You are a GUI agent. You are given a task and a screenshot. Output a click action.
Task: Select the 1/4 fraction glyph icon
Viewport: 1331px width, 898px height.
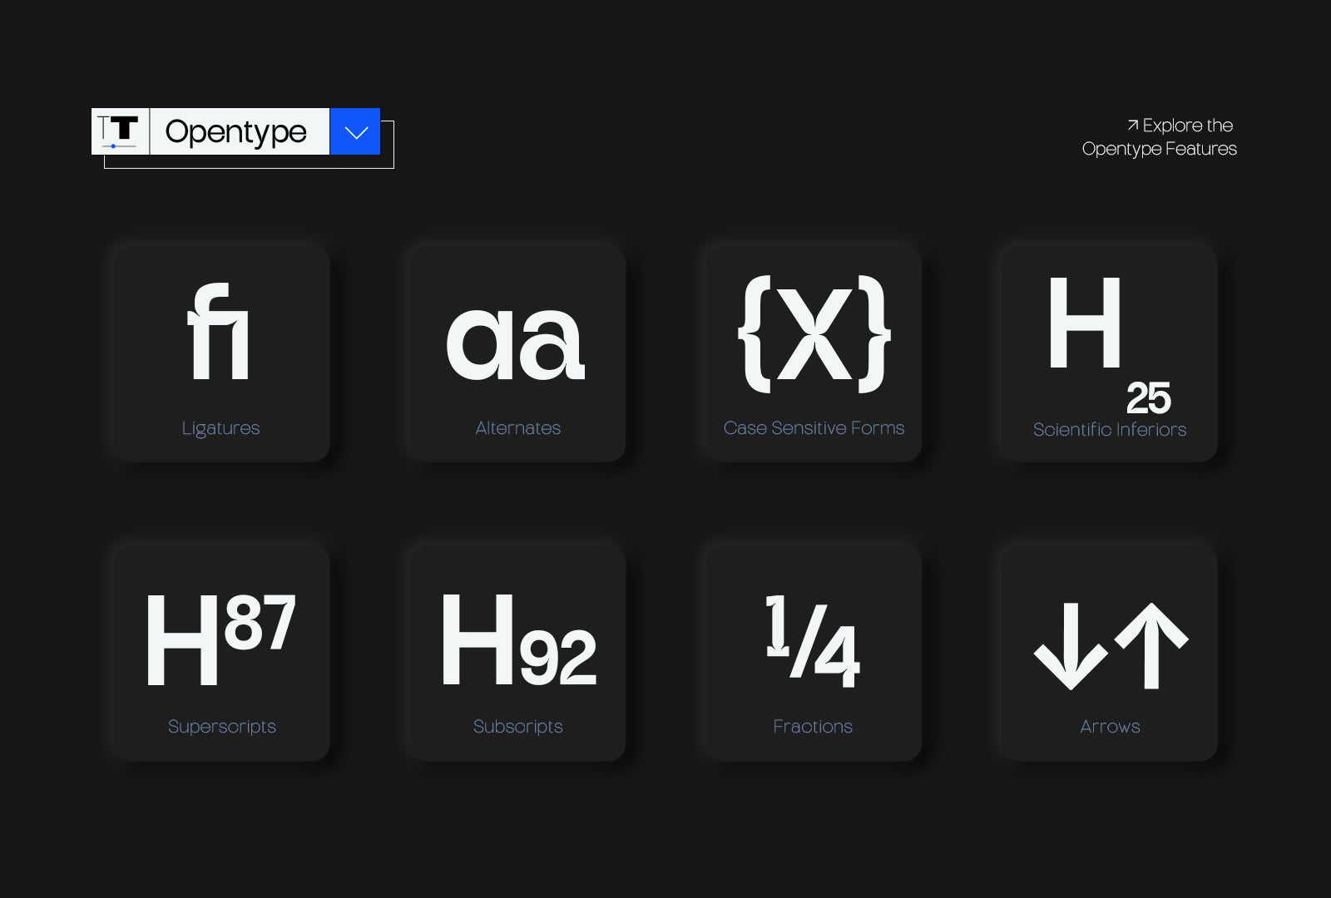tap(813, 641)
